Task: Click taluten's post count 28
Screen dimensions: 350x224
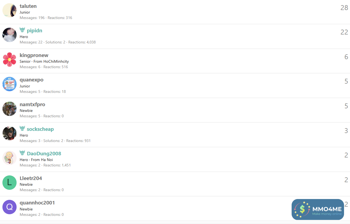Action: (344, 8)
